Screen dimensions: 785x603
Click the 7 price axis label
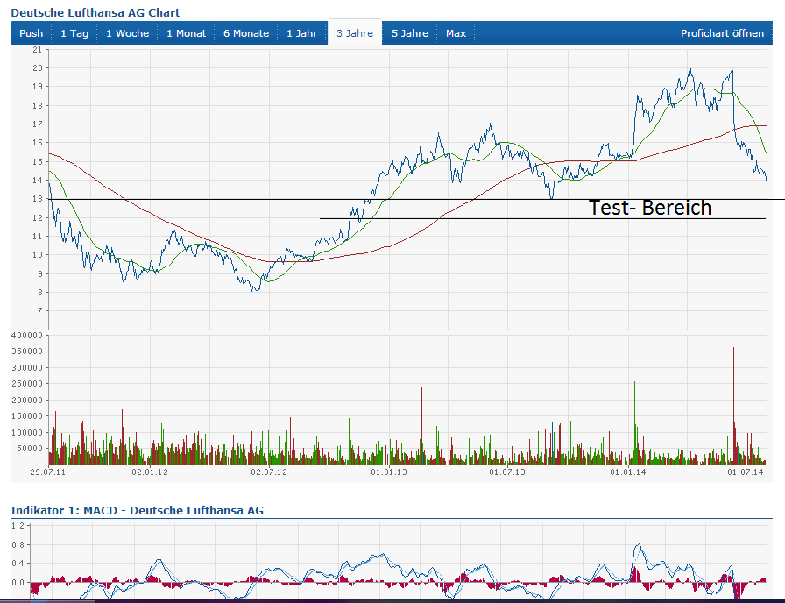40,311
